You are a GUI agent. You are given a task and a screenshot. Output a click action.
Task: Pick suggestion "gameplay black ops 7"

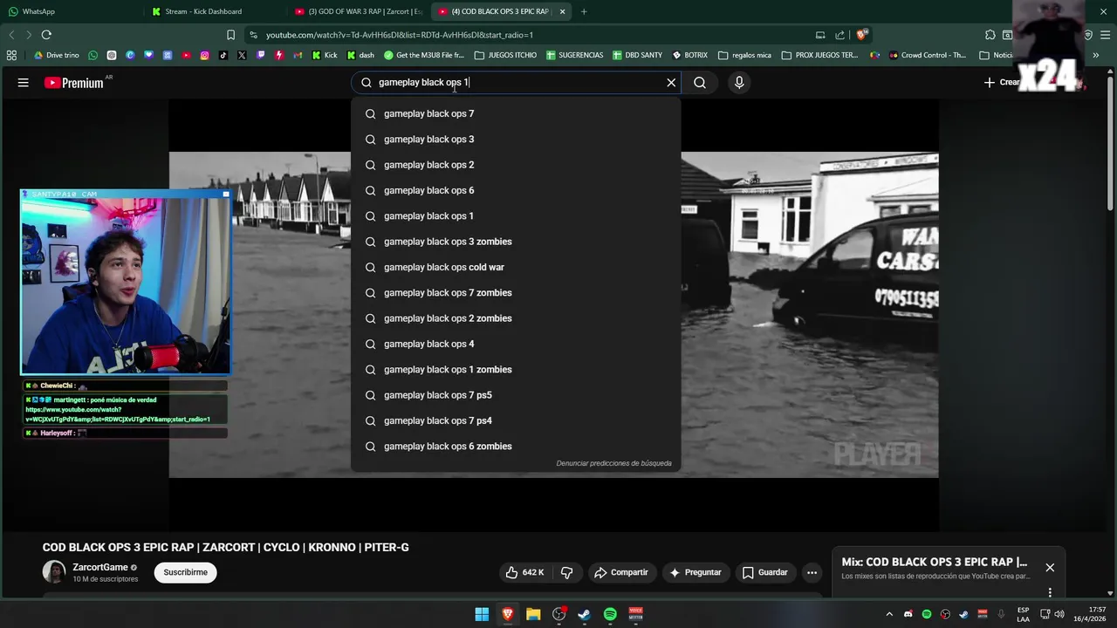click(x=516, y=113)
